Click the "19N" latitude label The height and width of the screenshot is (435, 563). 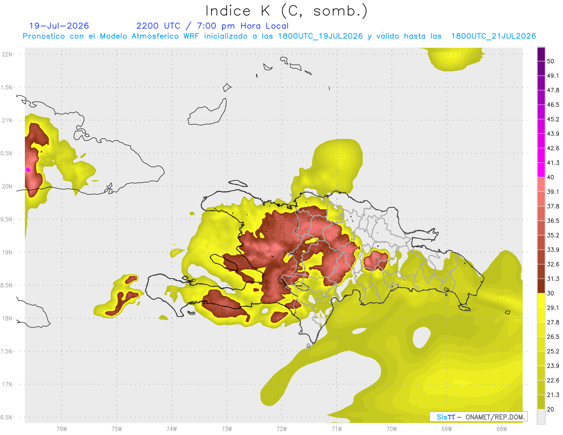click(x=8, y=252)
